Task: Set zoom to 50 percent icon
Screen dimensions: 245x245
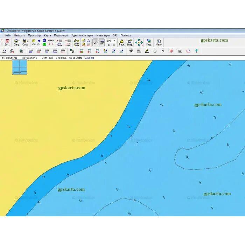Action: [x=47, y=51]
